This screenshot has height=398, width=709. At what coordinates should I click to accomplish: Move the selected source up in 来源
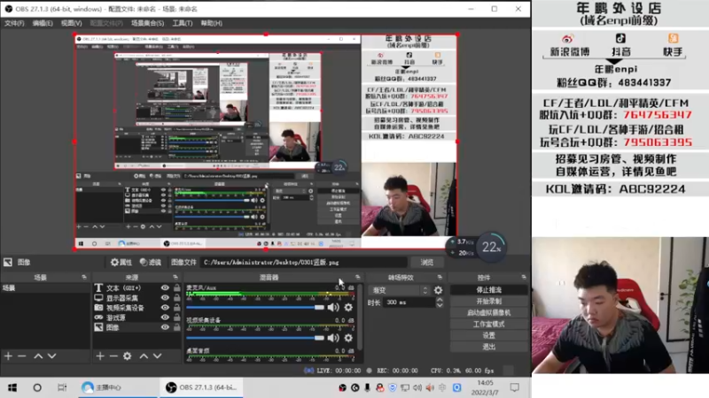click(x=144, y=356)
